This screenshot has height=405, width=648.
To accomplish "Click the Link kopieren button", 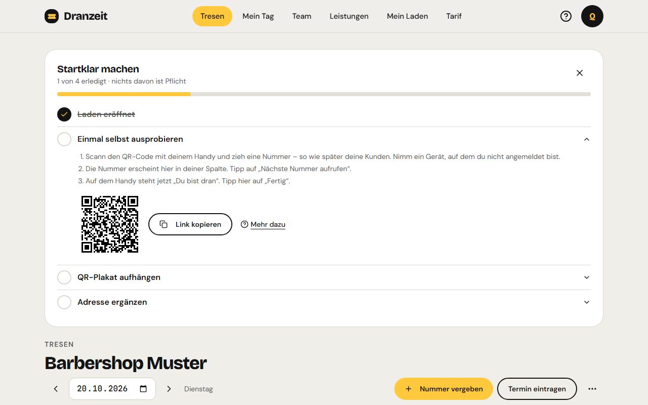I will click(190, 224).
